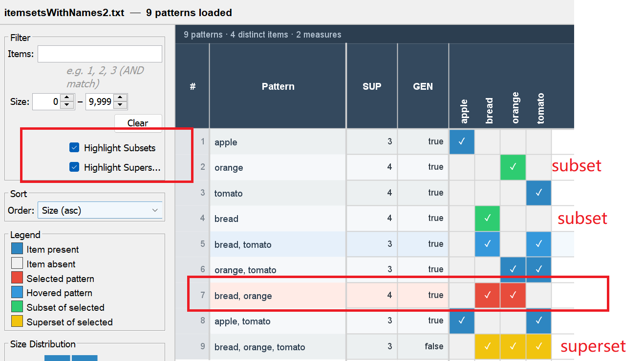Click the yellow orange checkmark in row 9
The height and width of the screenshot is (361, 644).
pos(513,347)
